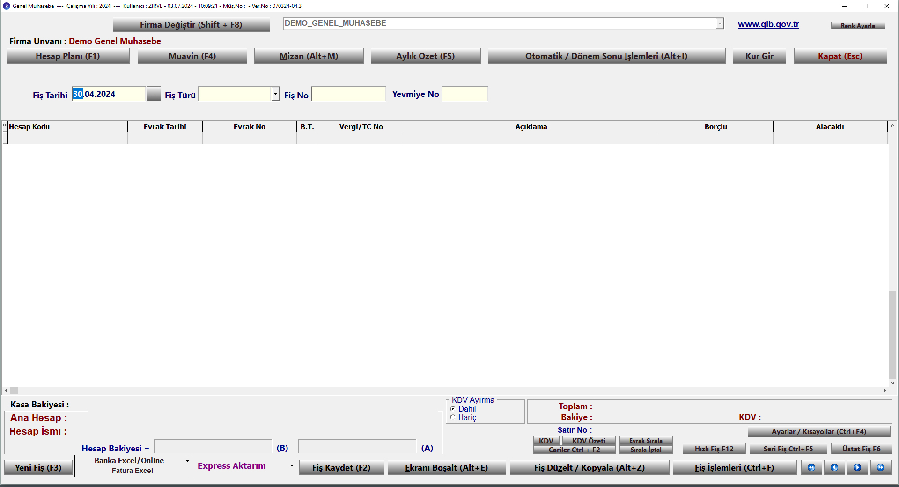Open the www.gib.gov.tr link
The width and height of the screenshot is (899, 487).
(768, 24)
